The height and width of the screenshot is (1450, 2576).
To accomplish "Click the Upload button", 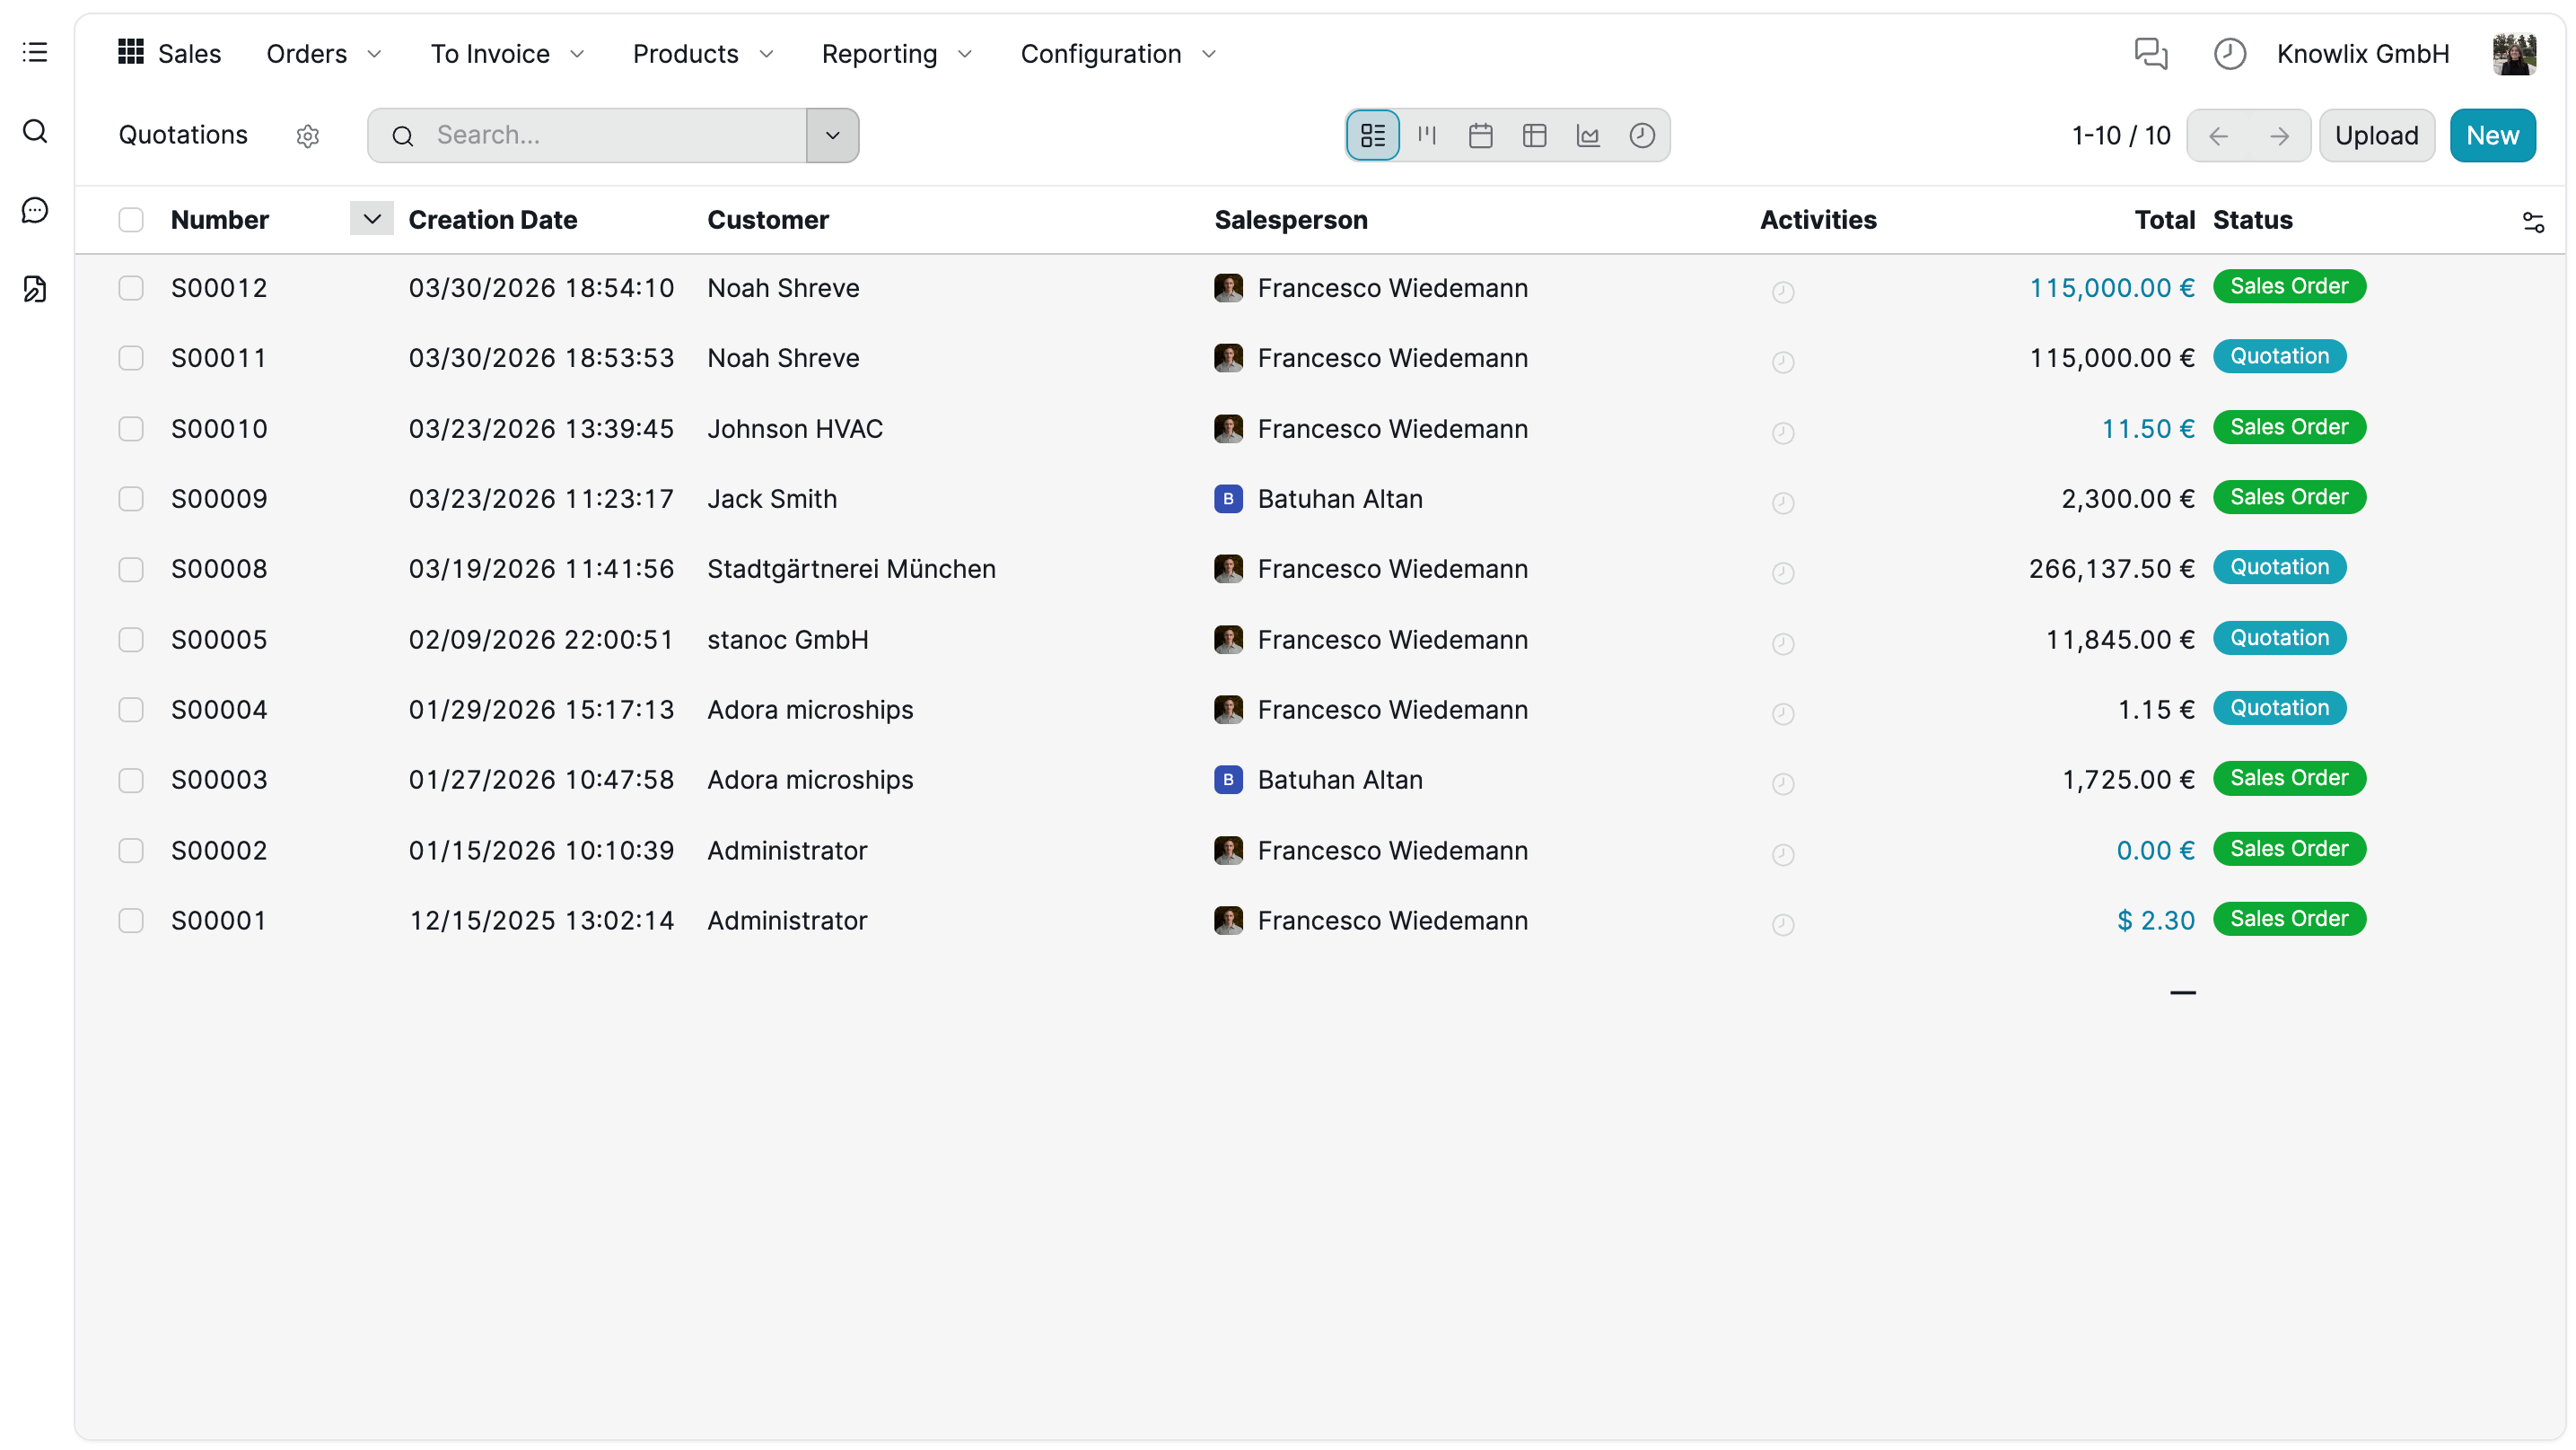I will coord(2375,135).
